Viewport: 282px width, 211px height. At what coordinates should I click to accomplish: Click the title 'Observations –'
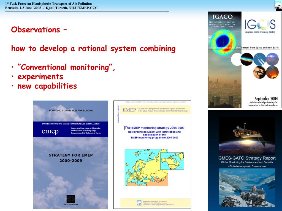[39, 30]
